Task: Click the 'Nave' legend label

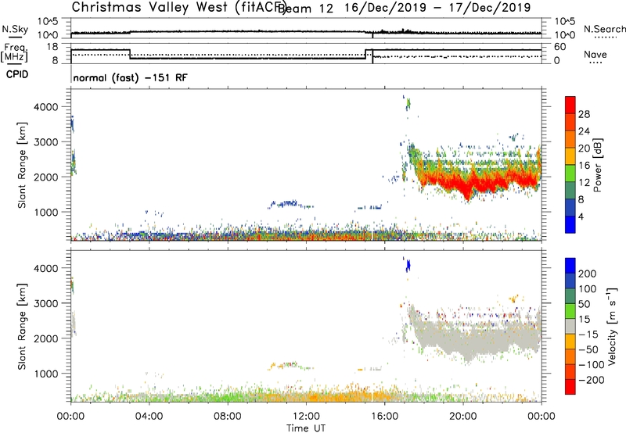Action: (x=595, y=54)
